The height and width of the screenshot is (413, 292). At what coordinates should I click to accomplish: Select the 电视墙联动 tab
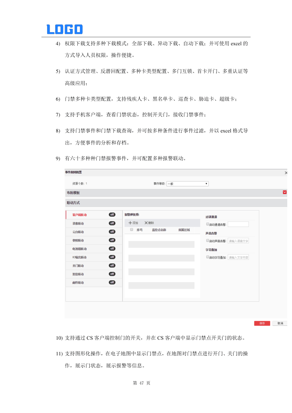[x=80, y=249]
